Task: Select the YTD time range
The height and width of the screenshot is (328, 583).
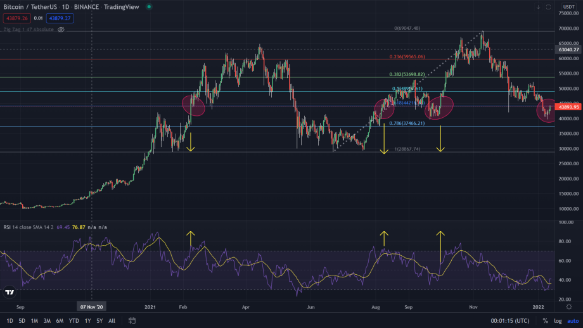Action: pyautogui.click(x=74, y=320)
